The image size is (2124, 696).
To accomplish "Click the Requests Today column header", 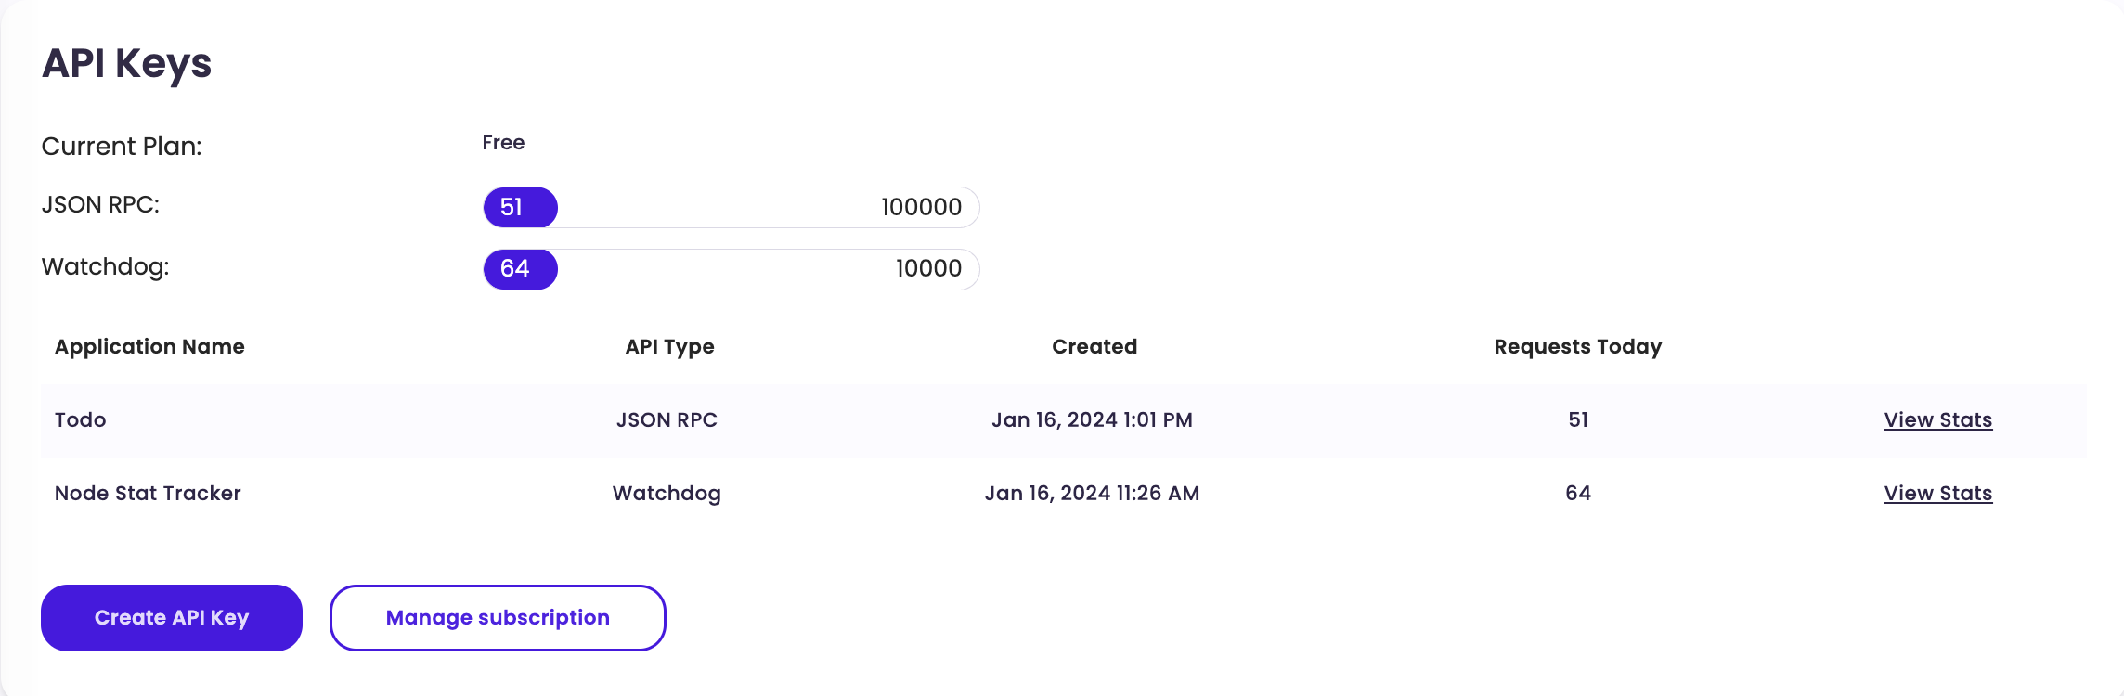I will pos(1577,347).
